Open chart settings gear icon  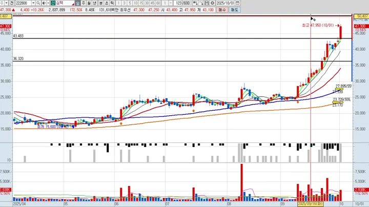pyautogui.click(x=212, y=3)
